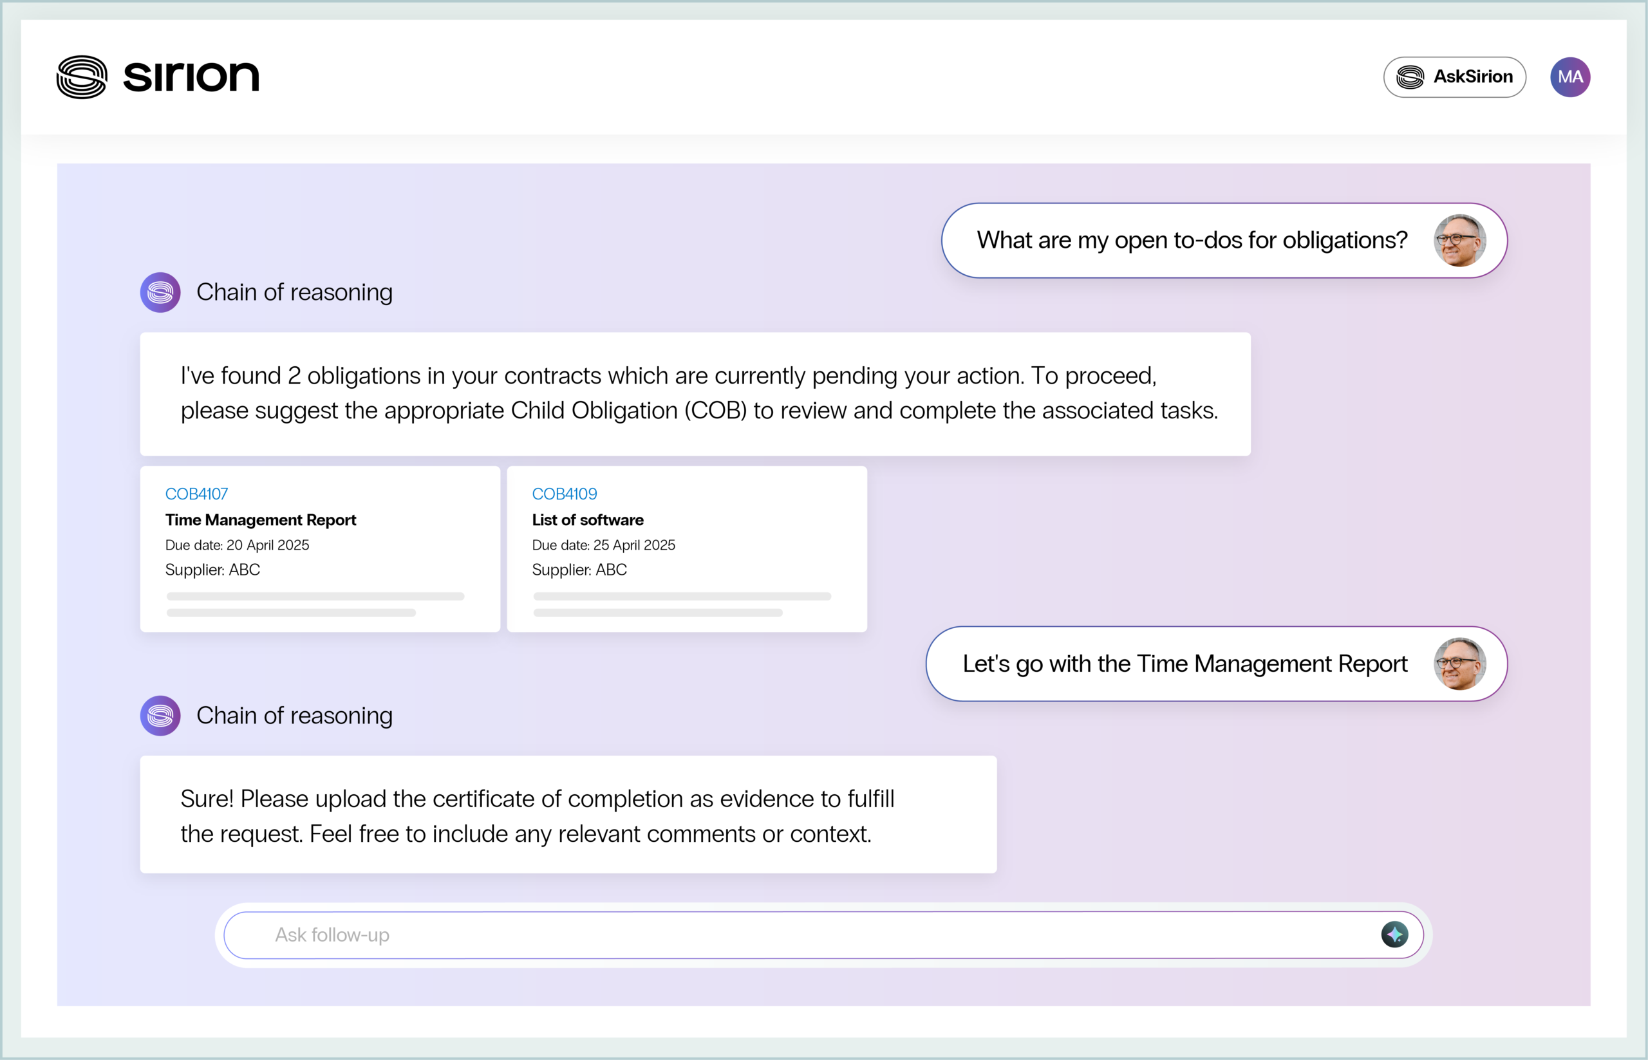The height and width of the screenshot is (1060, 1648).
Task: Click the Sirion logo in the header
Action: [x=157, y=77]
